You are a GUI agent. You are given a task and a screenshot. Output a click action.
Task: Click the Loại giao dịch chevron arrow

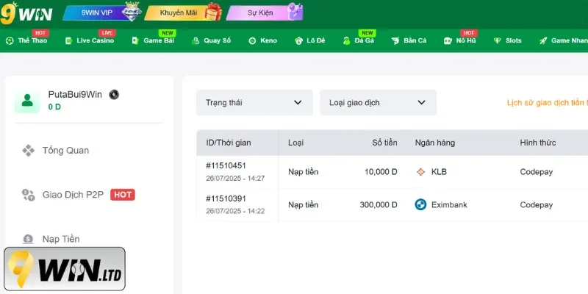pos(421,102)
